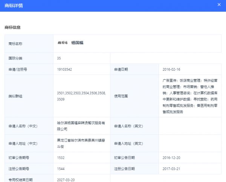Screen dimensions: 226x182
Task: Click the 专用权结束日期 label
Action: [20, 180]
